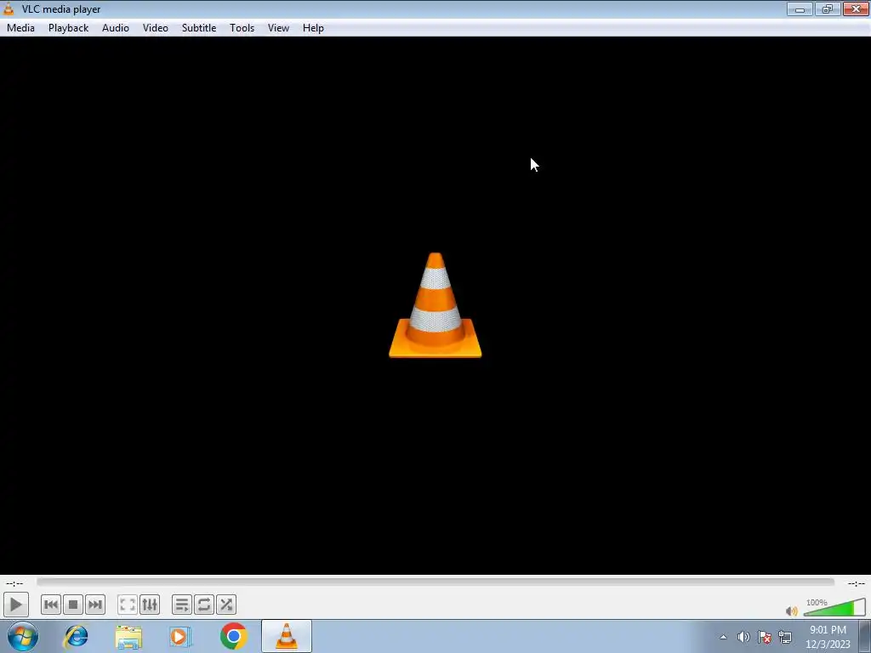Viewport: 871px width, 653px height.
Task: Stop playback with the stop button
Action: coord(73,605)
